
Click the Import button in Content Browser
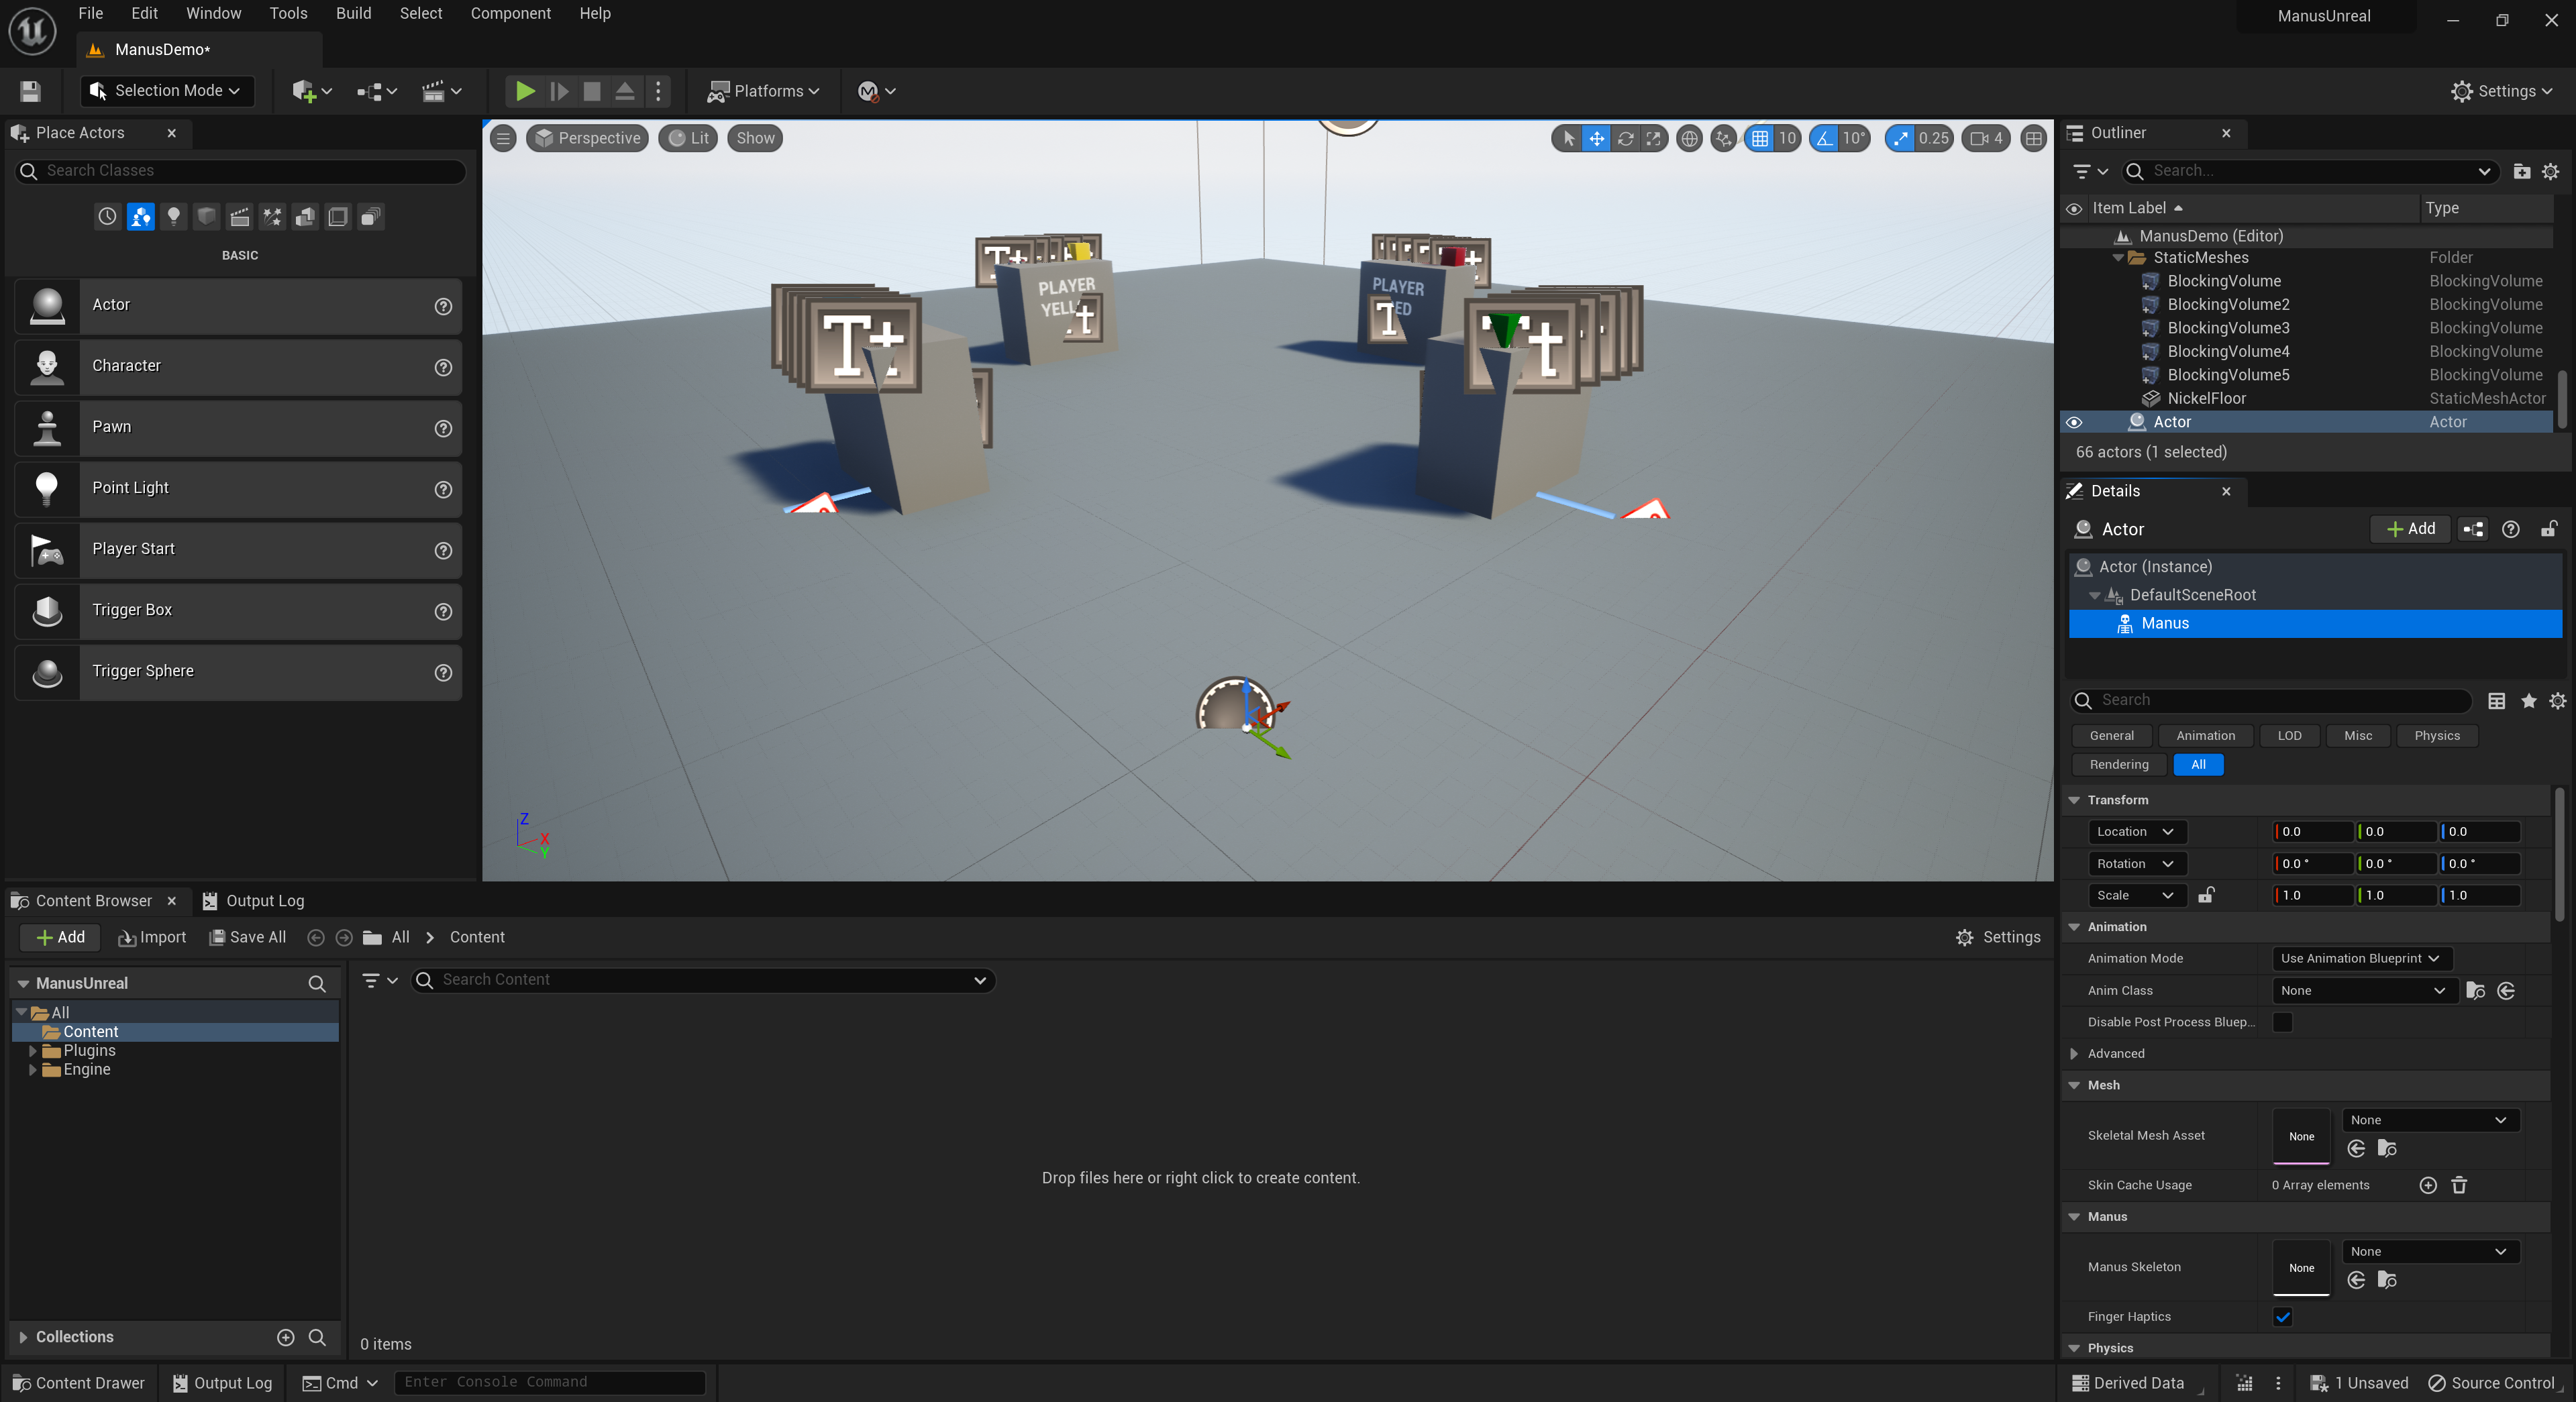pyautogui.click(x=152, y=937)
